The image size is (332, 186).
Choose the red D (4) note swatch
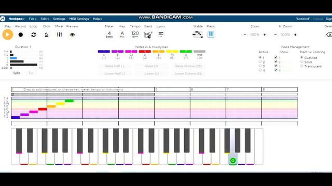click(x=145, y=52)
